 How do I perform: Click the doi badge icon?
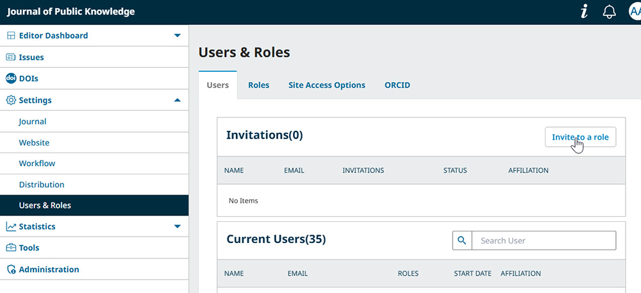click(x=11, y=78)
